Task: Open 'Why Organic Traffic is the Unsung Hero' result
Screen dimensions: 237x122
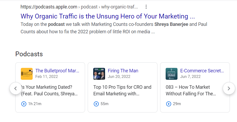Action: pyautogui.click(x=107, y=16)
